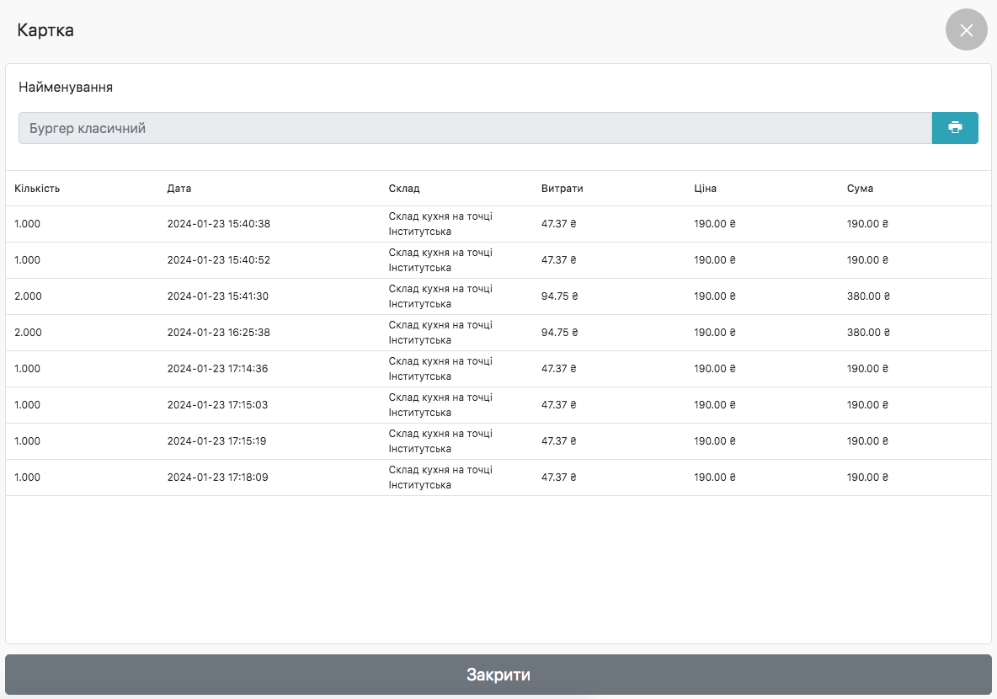Click the 190.00 ₴ price in the 17:15:19 row

coord(714,441)
